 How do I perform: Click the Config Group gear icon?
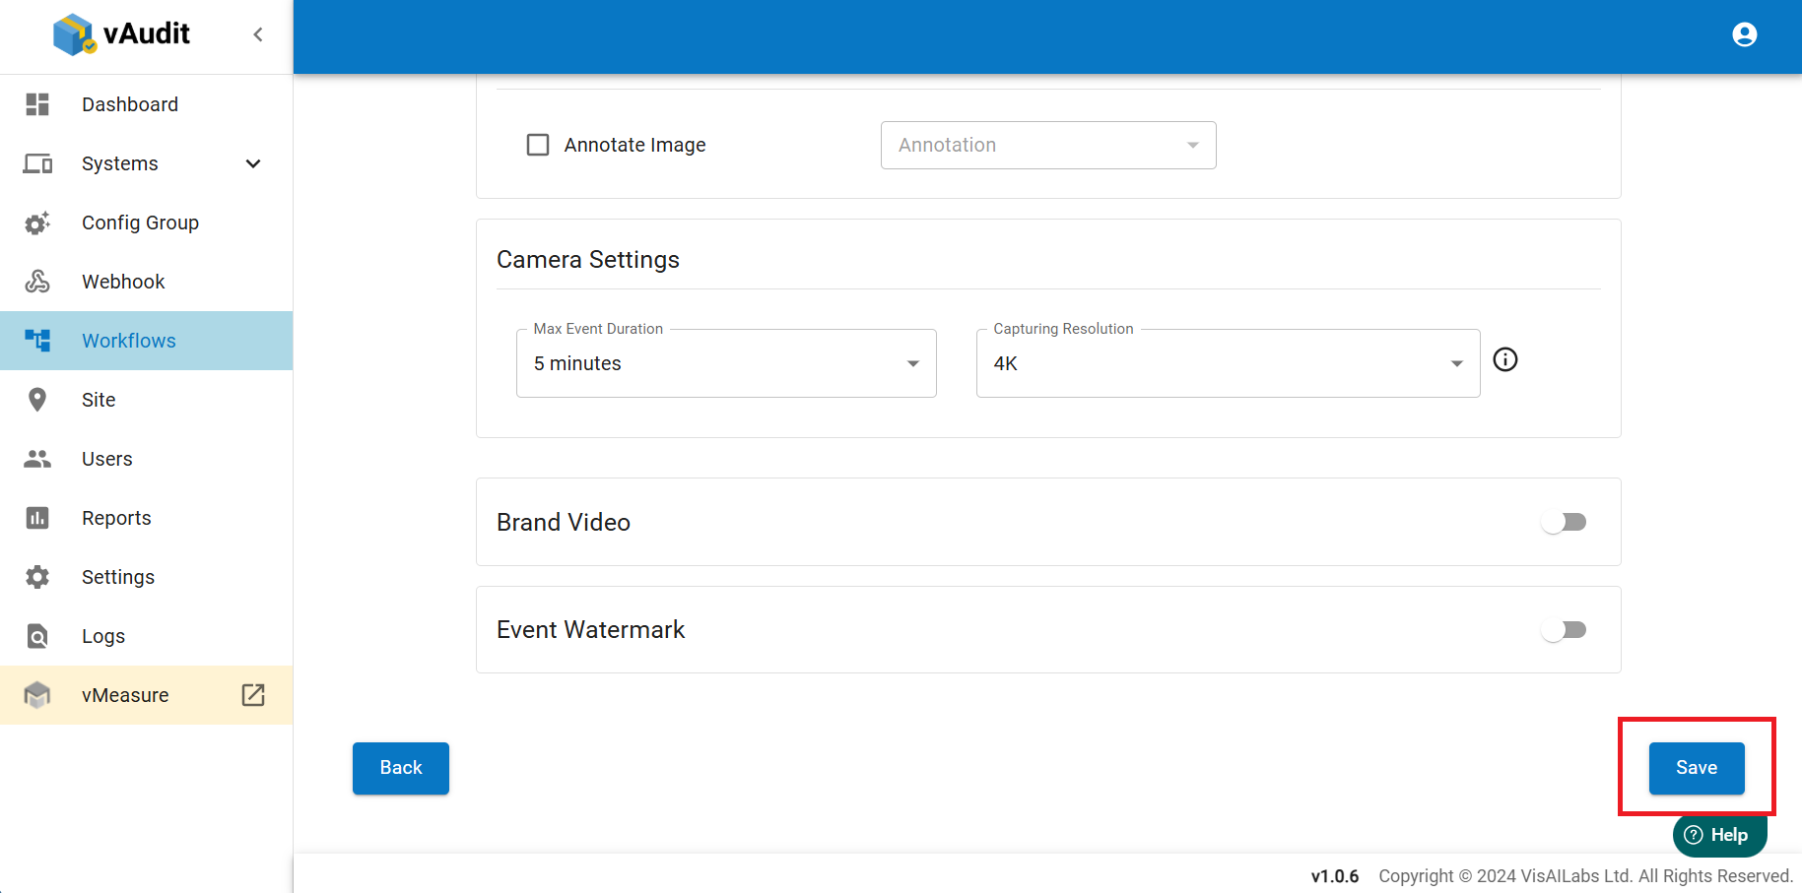click(x=37, y=223)
